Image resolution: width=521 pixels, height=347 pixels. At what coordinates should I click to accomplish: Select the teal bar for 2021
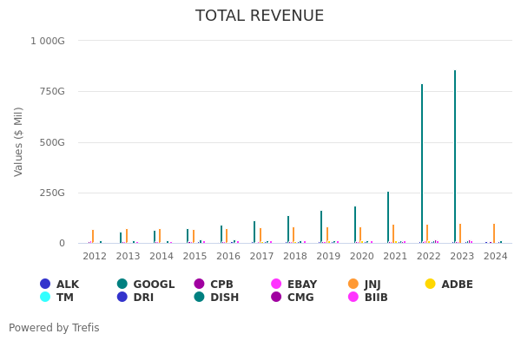point(388,217)
